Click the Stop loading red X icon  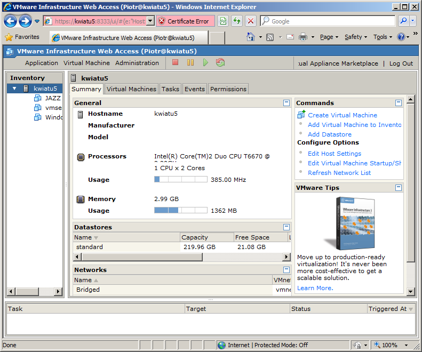tap(251, 21)
